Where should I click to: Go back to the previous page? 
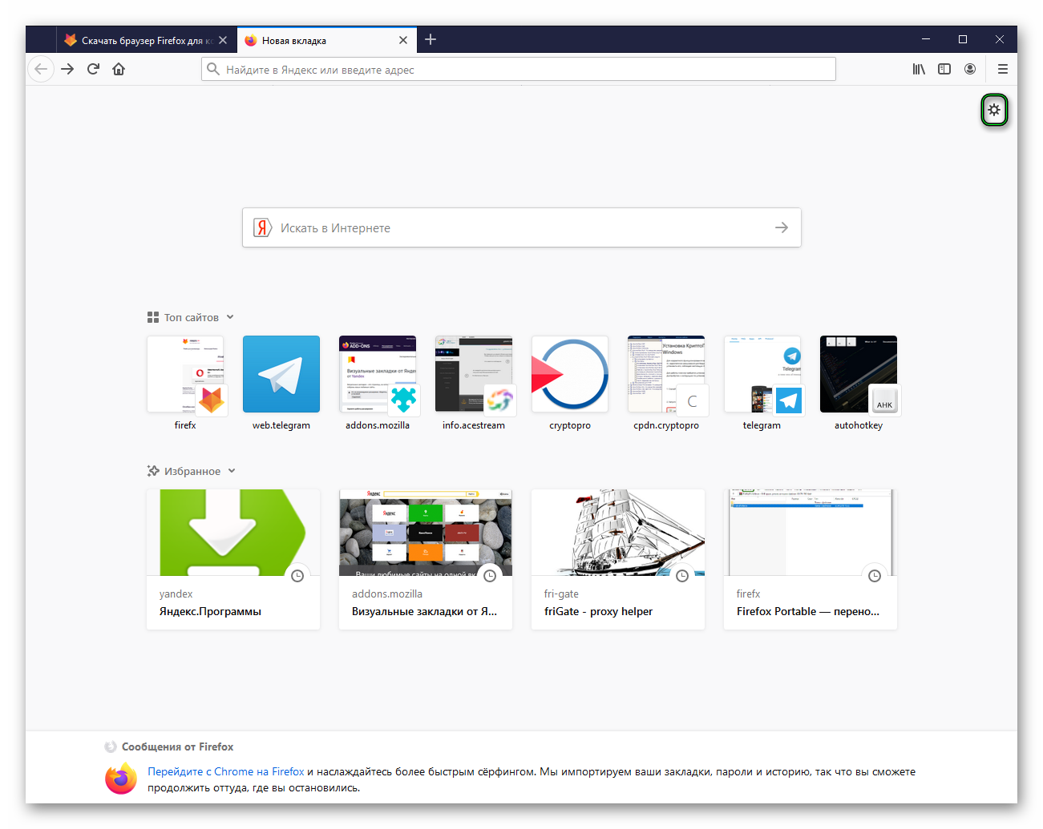pos(41,69)
